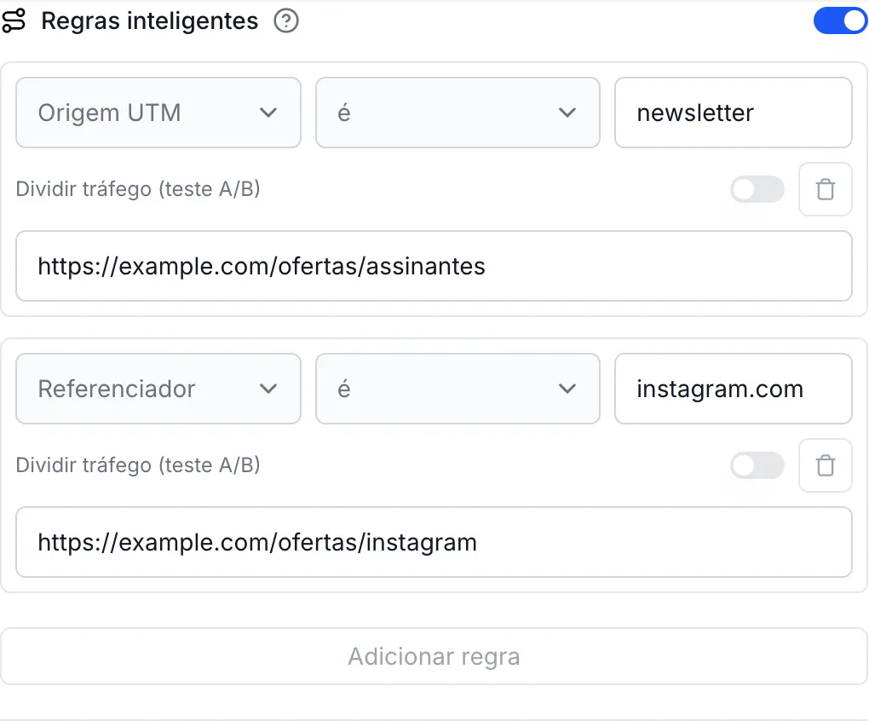
Task: Click Dividir tráfego label under Referenciador rule
Action: tap(138, 465)
